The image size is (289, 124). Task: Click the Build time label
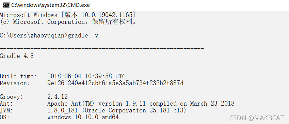click(18, 76)
